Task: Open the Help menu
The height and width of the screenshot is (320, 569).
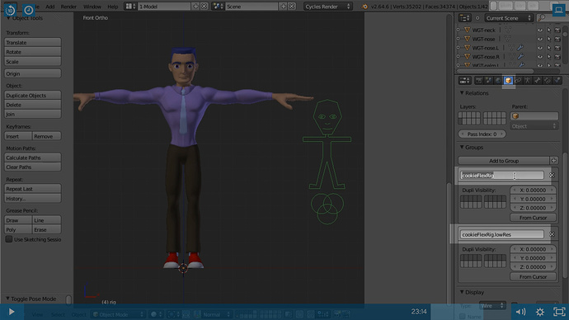Action: pyautogui.click(x=112, y=7)
